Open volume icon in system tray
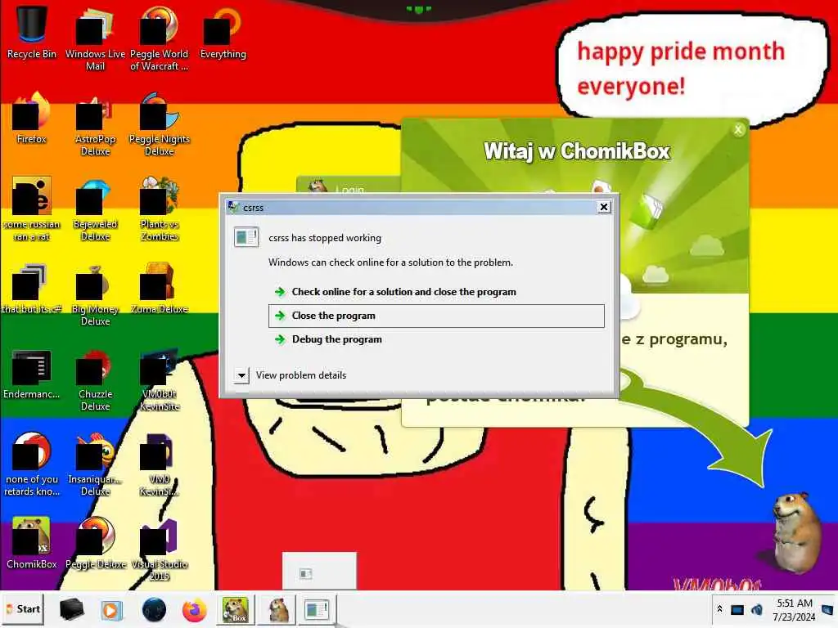Viewport: 838px width, 628px height. pos(757,609)
